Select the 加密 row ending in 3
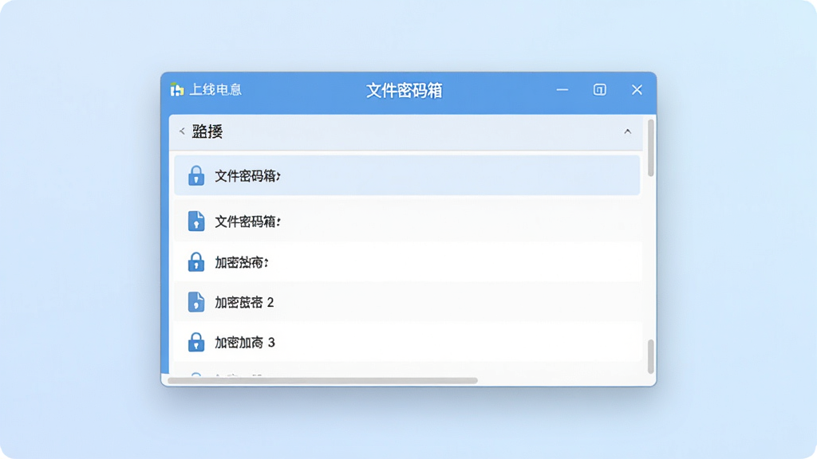Image resolution: width=817 pixels, height=459 pixels. point(408,342)
